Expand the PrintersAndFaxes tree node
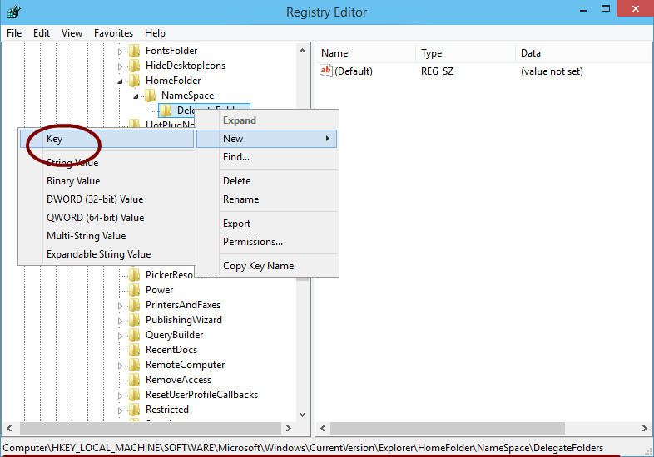 point(120,305)
